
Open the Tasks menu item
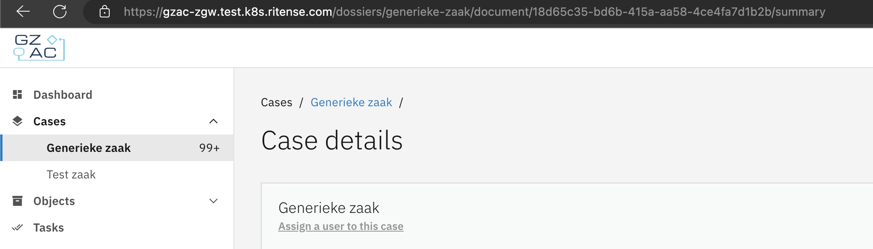tap(49, 227)
